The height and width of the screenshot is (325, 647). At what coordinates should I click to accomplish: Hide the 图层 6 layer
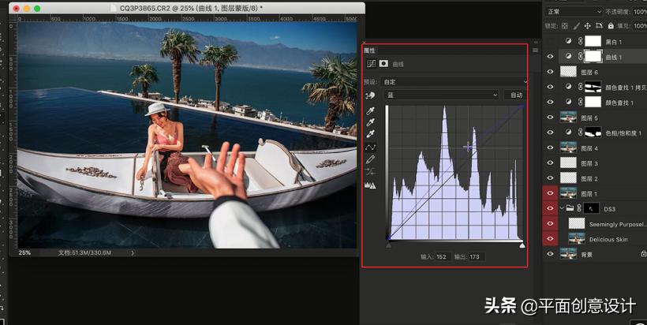[550, 72]
